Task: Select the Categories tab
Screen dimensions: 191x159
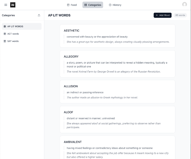Action: point(93,5)
